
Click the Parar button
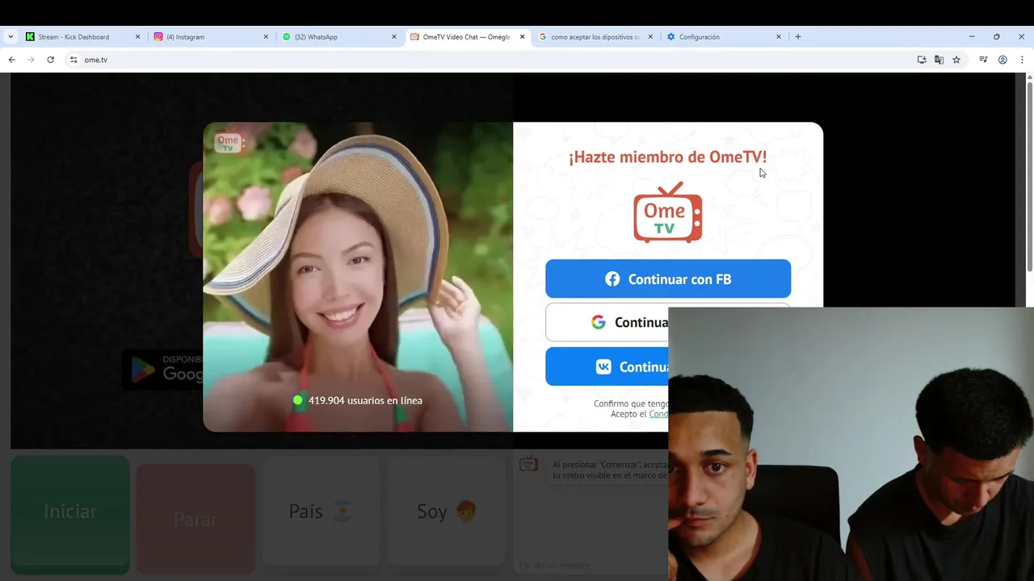[x=195, y=520]
